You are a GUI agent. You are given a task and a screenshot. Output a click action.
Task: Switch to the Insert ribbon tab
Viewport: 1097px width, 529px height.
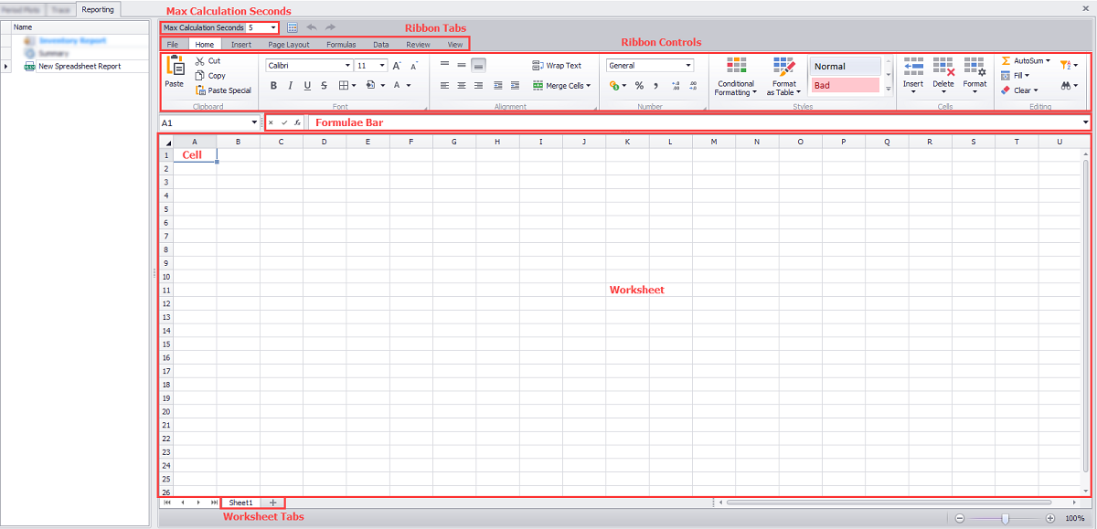click(x=241, y=44)
